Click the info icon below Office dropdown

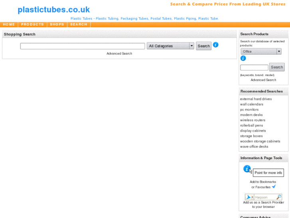[243, 58]
